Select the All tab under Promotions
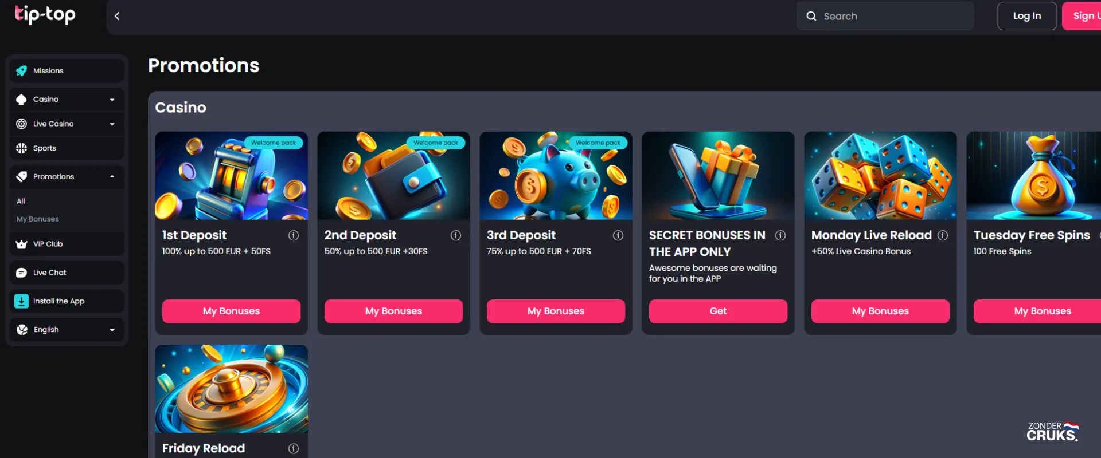Screen dimensions: 1101x458 click(21, 201)
